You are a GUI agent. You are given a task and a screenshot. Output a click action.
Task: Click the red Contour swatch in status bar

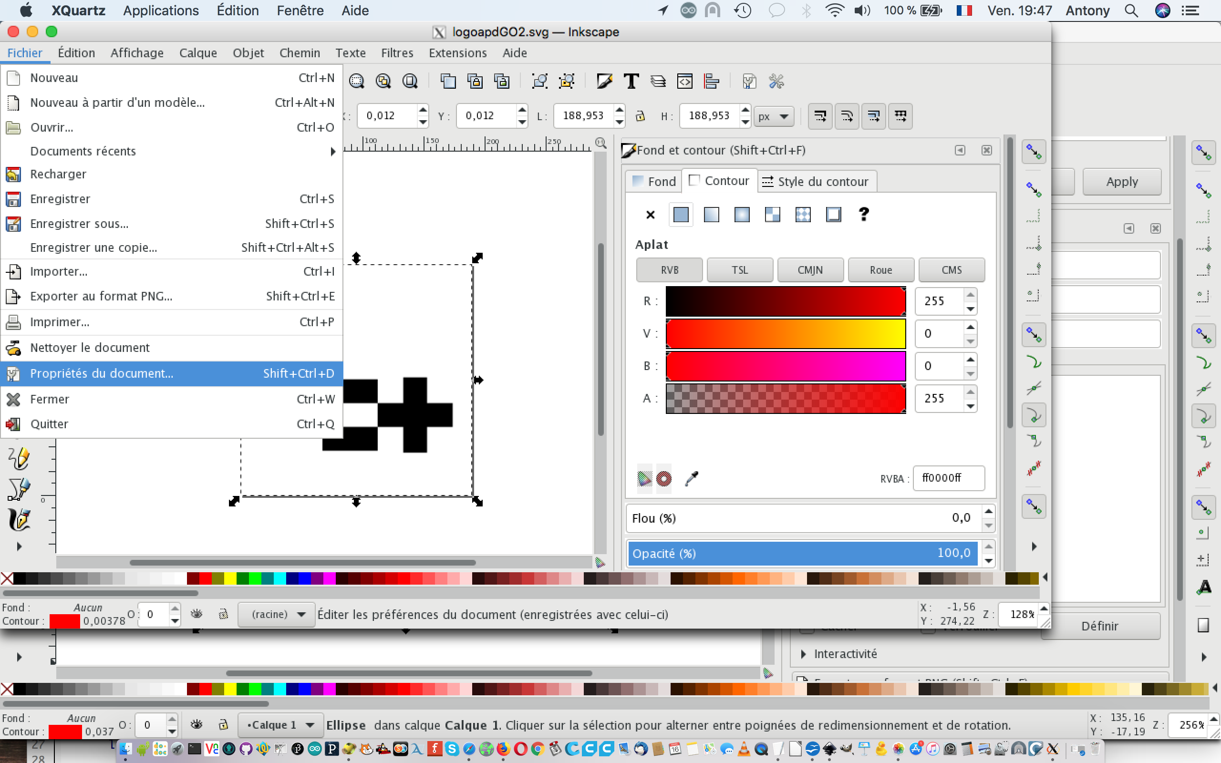(x=64, y=621)
